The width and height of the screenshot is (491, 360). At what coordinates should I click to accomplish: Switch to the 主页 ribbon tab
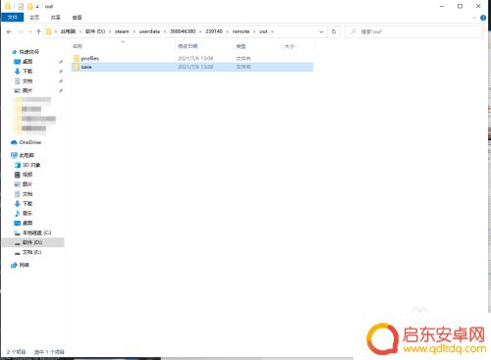coord(34,18)
